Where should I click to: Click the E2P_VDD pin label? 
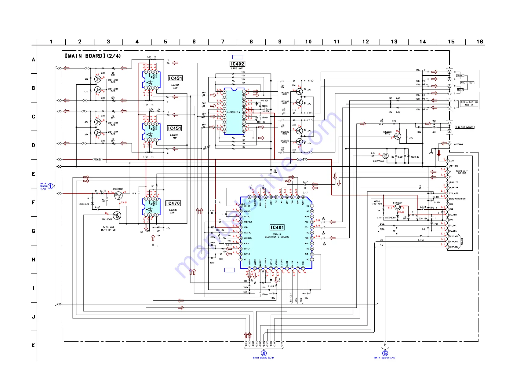coord(454,236)
